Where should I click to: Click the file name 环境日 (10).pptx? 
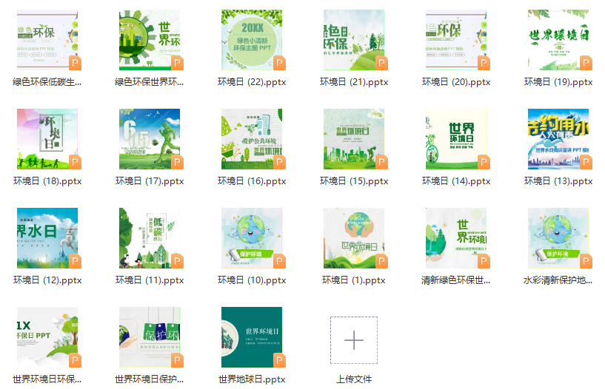[252, 280]
